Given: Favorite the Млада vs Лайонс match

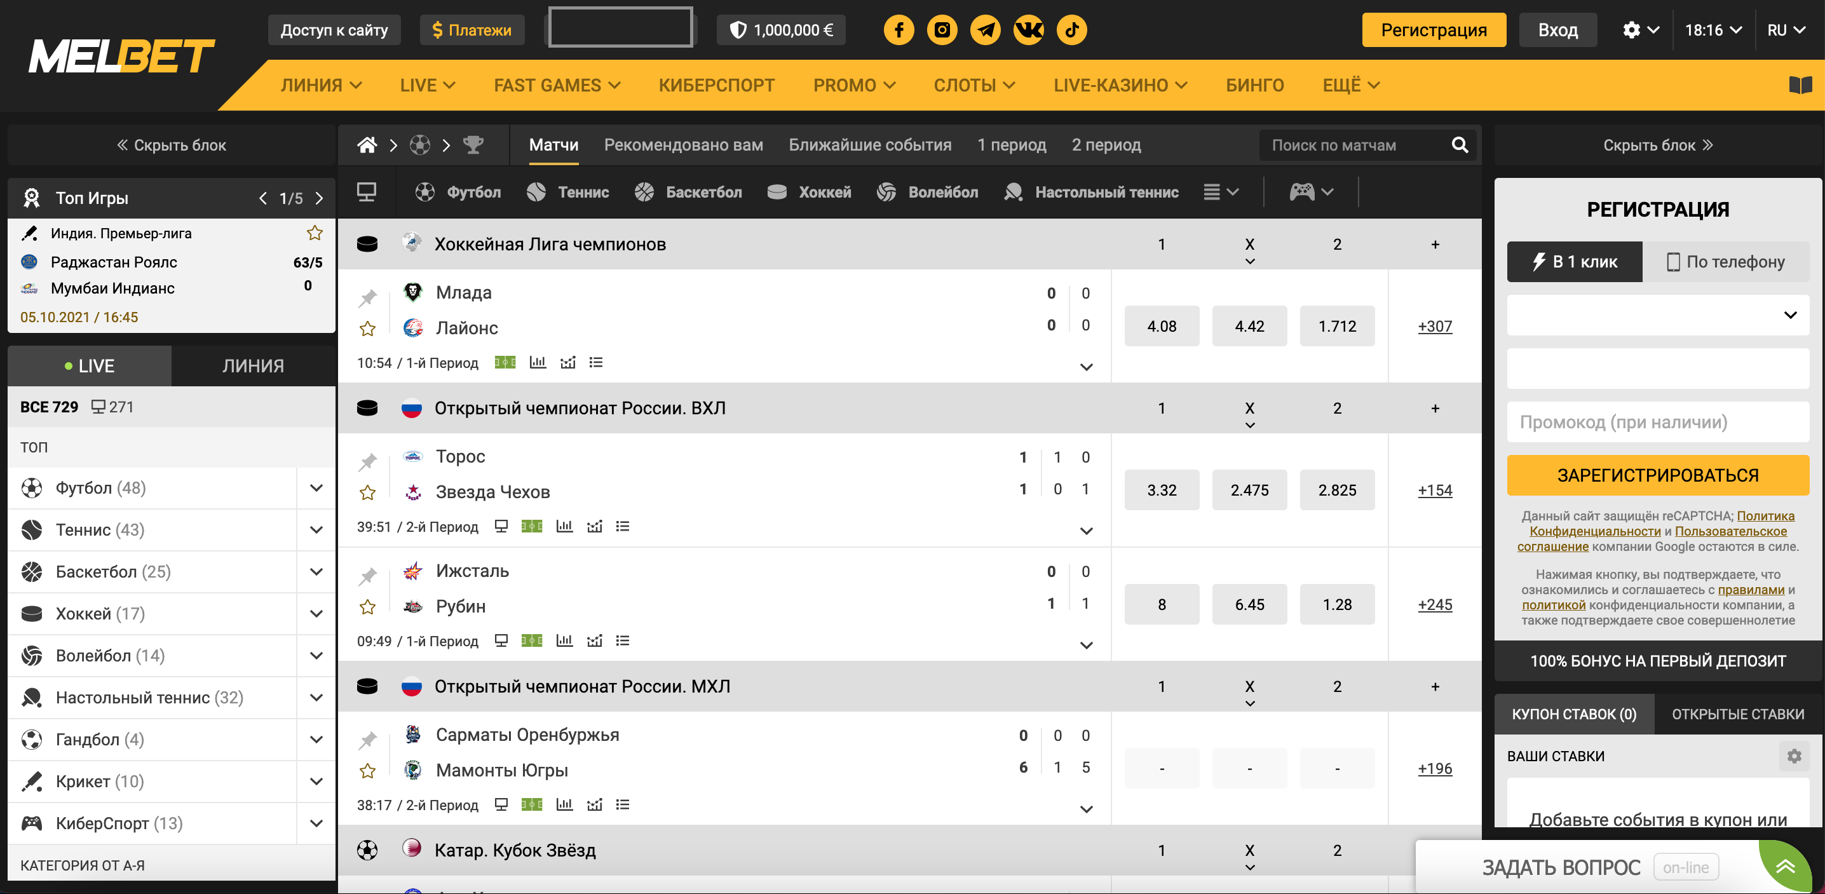Looking at the screenshot, I should (x=367, y=328).
